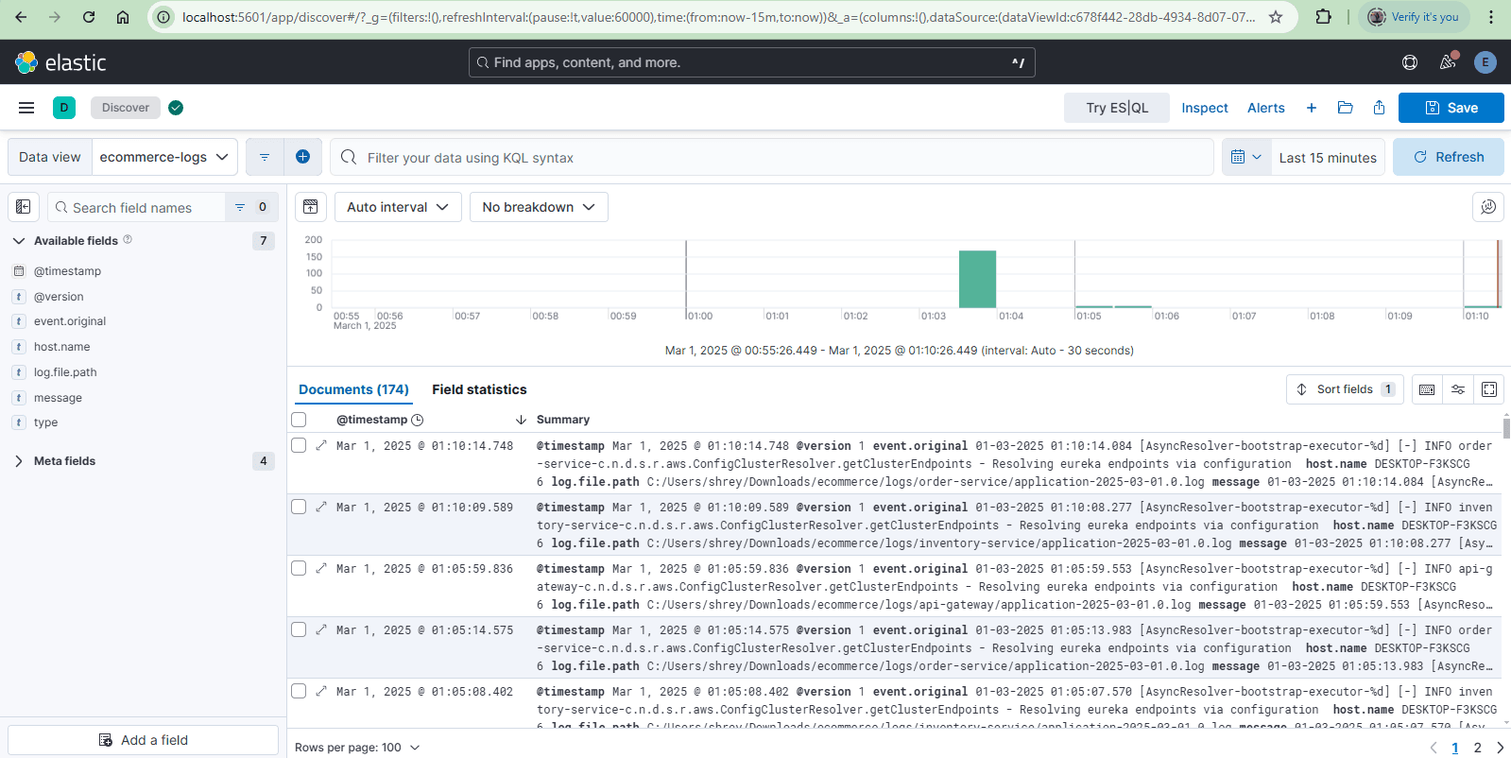Expand Meta fields section

(x=19, y=461)
